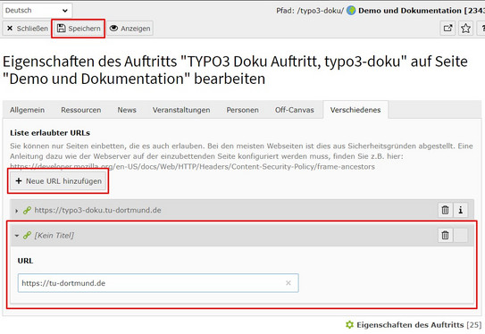Switch to the Veranstaltungen tab
Screen dimensions: 485x334
pos(181,110)
